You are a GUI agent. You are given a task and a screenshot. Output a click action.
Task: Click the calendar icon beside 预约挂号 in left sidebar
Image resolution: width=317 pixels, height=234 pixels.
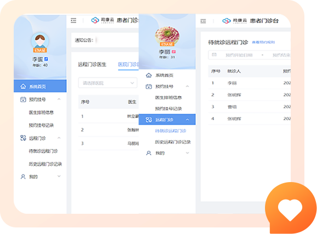[x=23, y=100]
